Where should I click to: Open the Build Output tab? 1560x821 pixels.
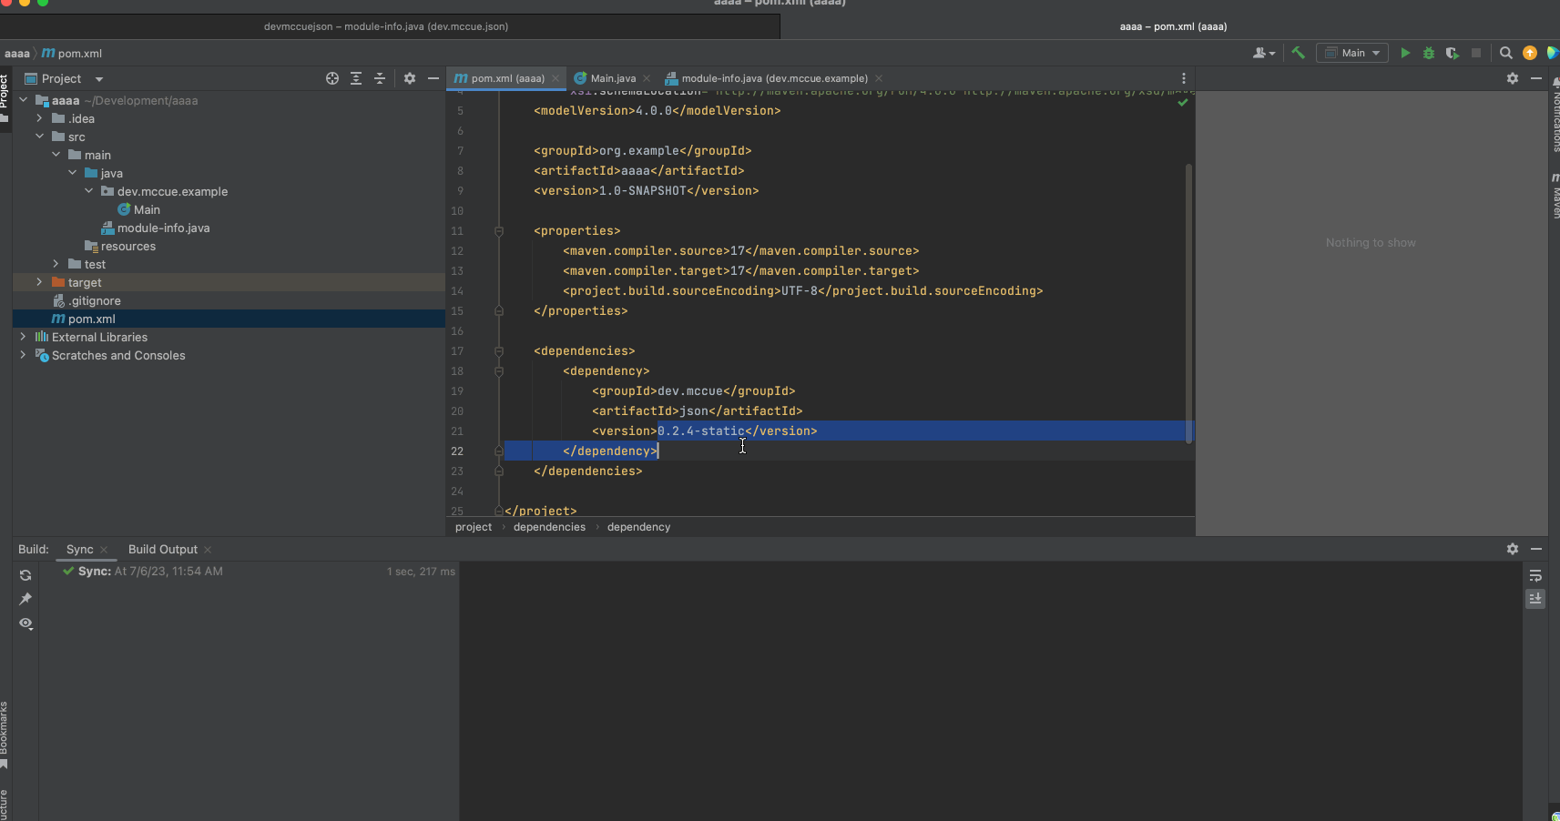click(x=163, y=549)
